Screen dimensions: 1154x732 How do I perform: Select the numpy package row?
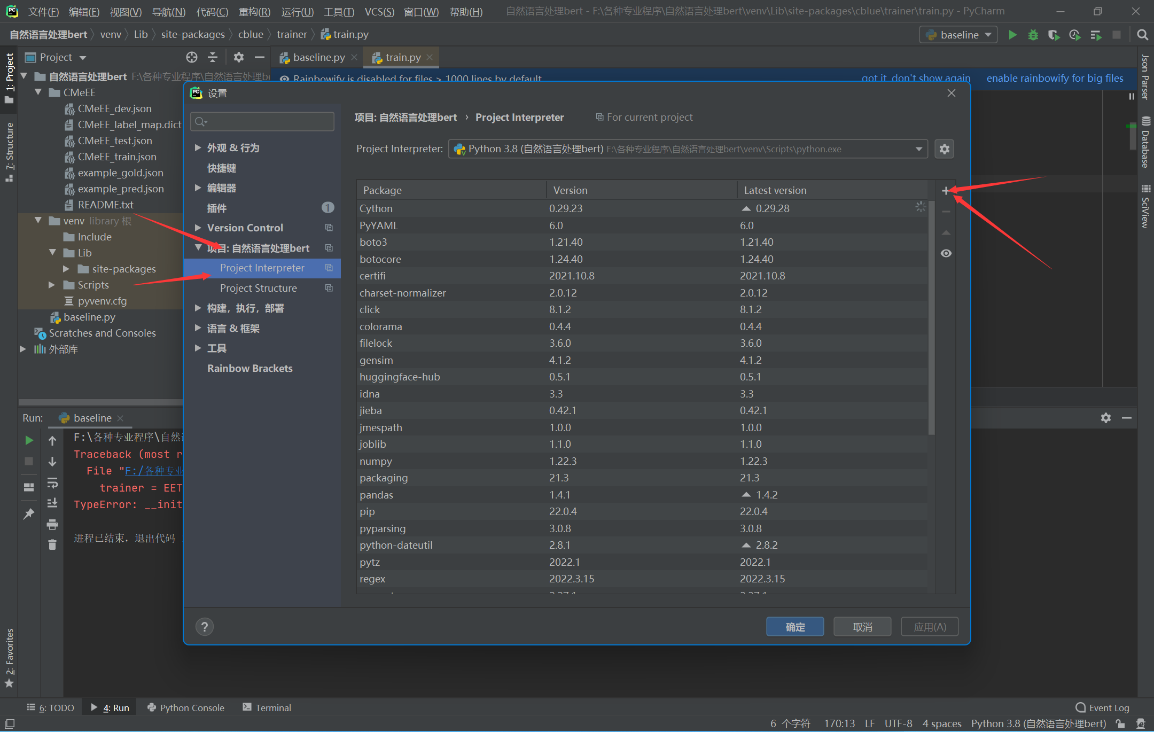tap(642, 461)
